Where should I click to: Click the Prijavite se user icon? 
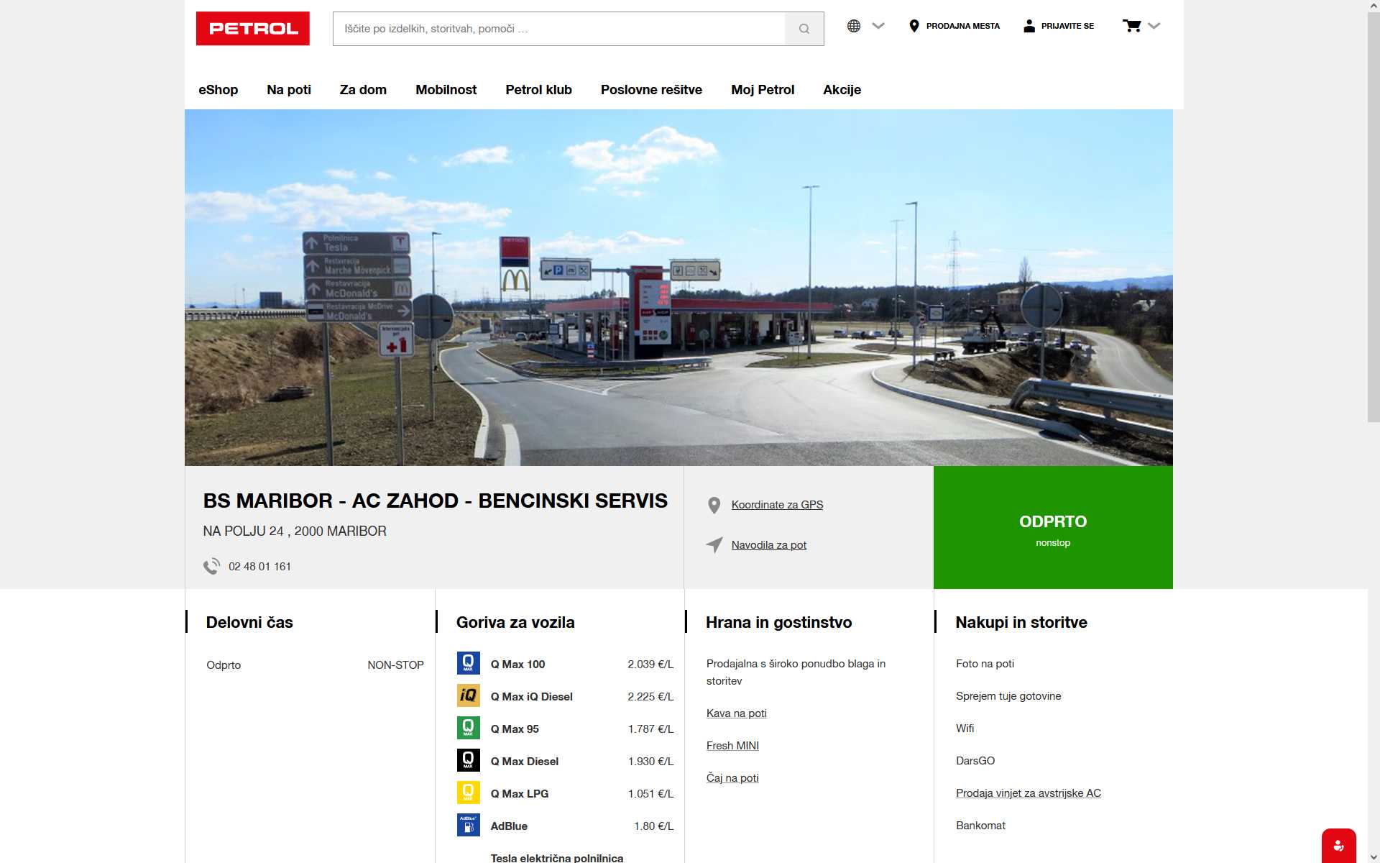click(x=1028, y=25)
